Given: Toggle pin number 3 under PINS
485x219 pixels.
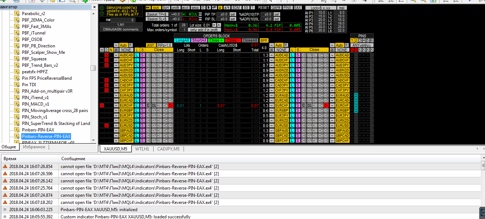Looking at the screenshot, I should click(360, 41).
